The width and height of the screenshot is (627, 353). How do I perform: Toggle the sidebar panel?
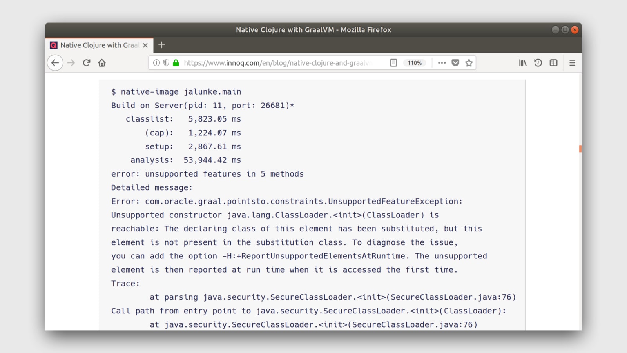tap(553, 63)
